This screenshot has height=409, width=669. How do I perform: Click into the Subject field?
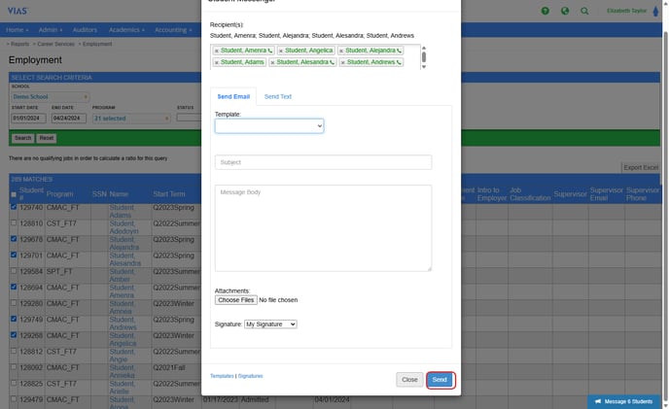(323, 162)
